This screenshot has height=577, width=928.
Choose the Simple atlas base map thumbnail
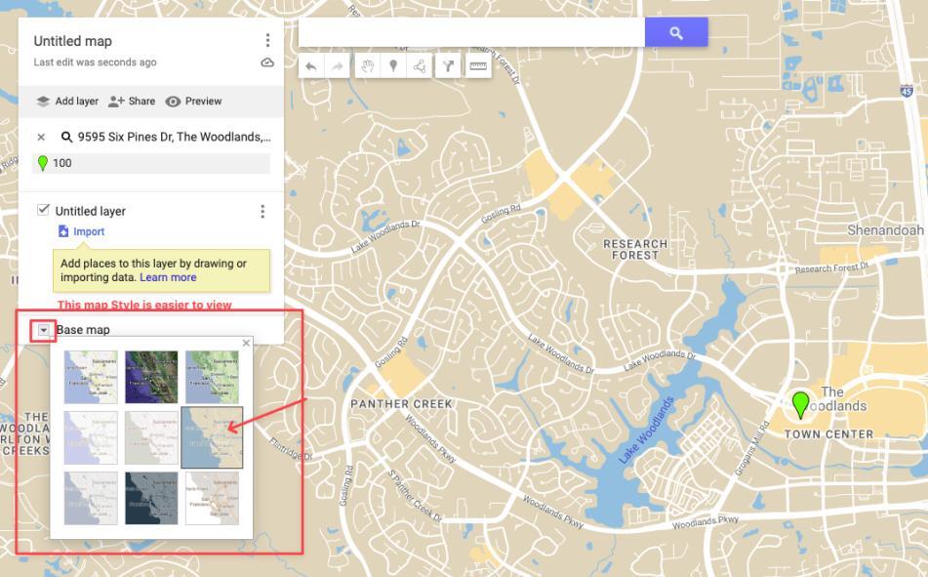[x=212, y=437]
